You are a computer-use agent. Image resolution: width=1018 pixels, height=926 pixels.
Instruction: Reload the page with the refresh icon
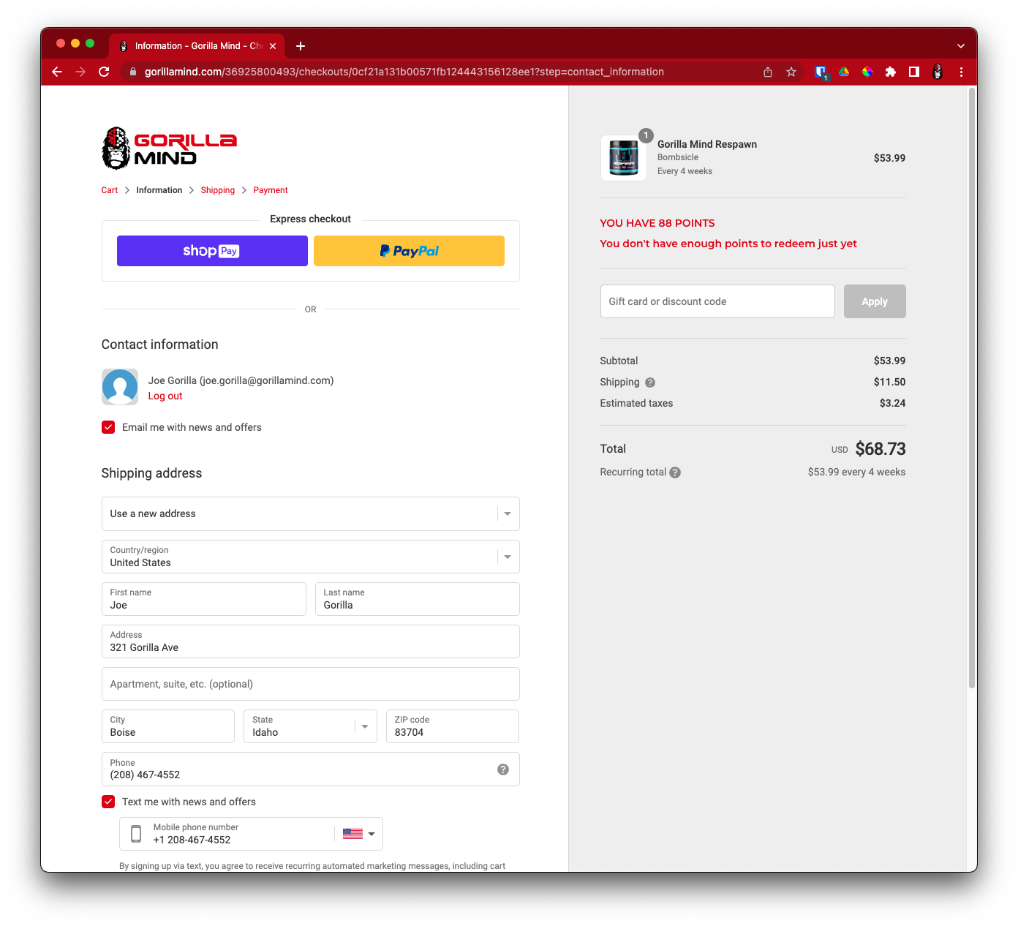[x=104, y=72]
